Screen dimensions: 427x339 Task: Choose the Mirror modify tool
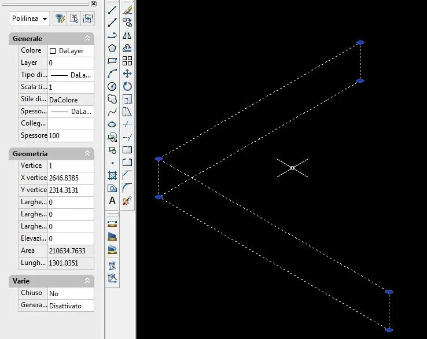pyautogui.click(x=127, y=35)
